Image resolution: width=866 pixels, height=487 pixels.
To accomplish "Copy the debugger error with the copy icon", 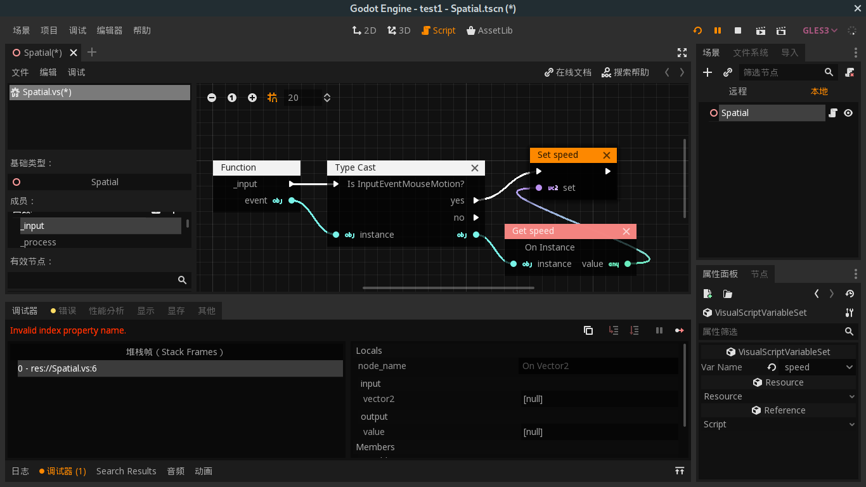I will coord(588,330).
